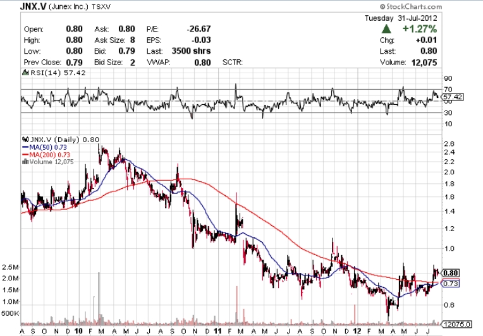Click the date Tuesday 31-Jul-2012

pos(401,18)
